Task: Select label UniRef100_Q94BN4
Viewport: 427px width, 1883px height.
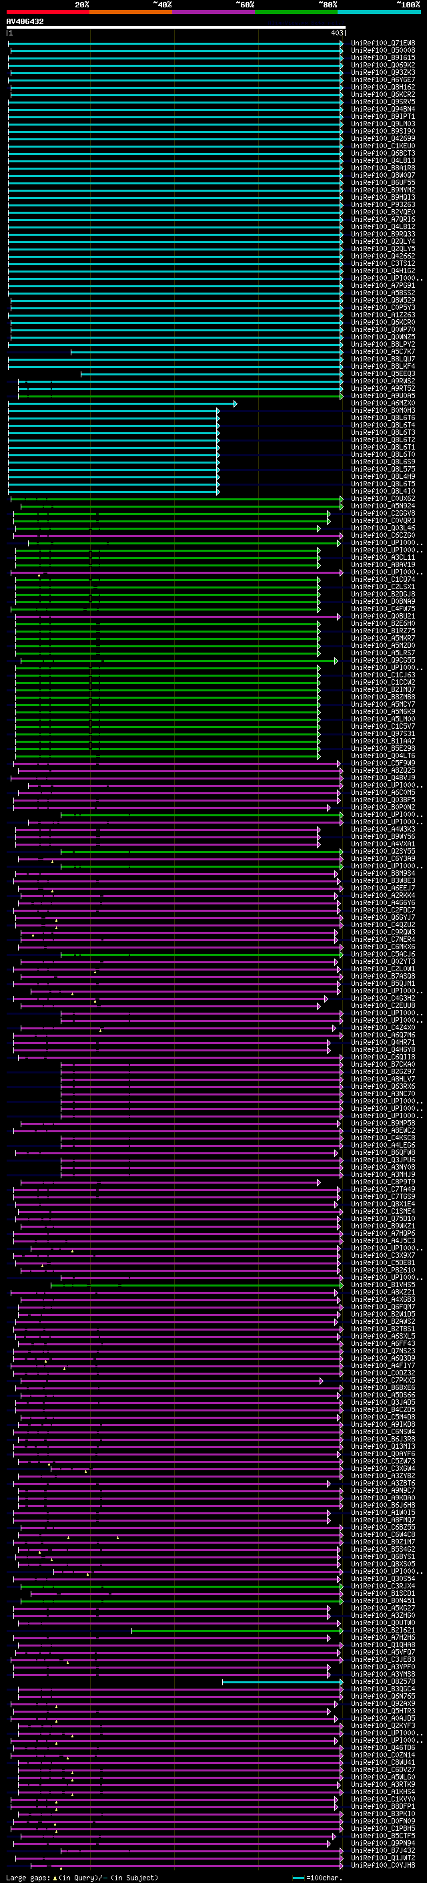Action: [x=383, y=109]
